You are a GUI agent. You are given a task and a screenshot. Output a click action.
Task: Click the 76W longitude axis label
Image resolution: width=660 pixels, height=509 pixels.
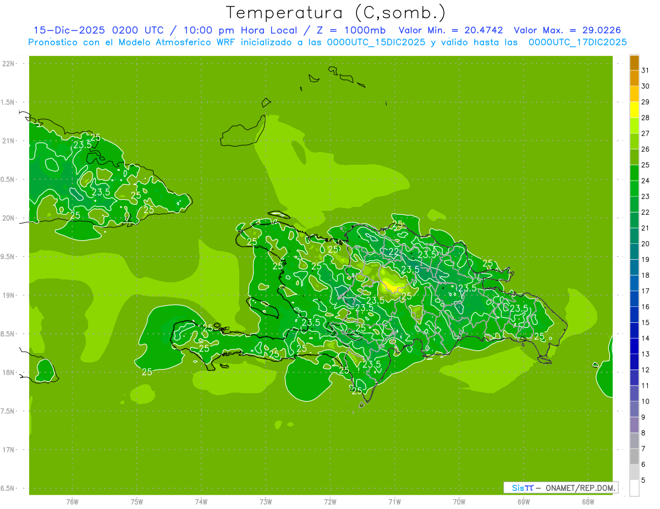coord(72,502)
